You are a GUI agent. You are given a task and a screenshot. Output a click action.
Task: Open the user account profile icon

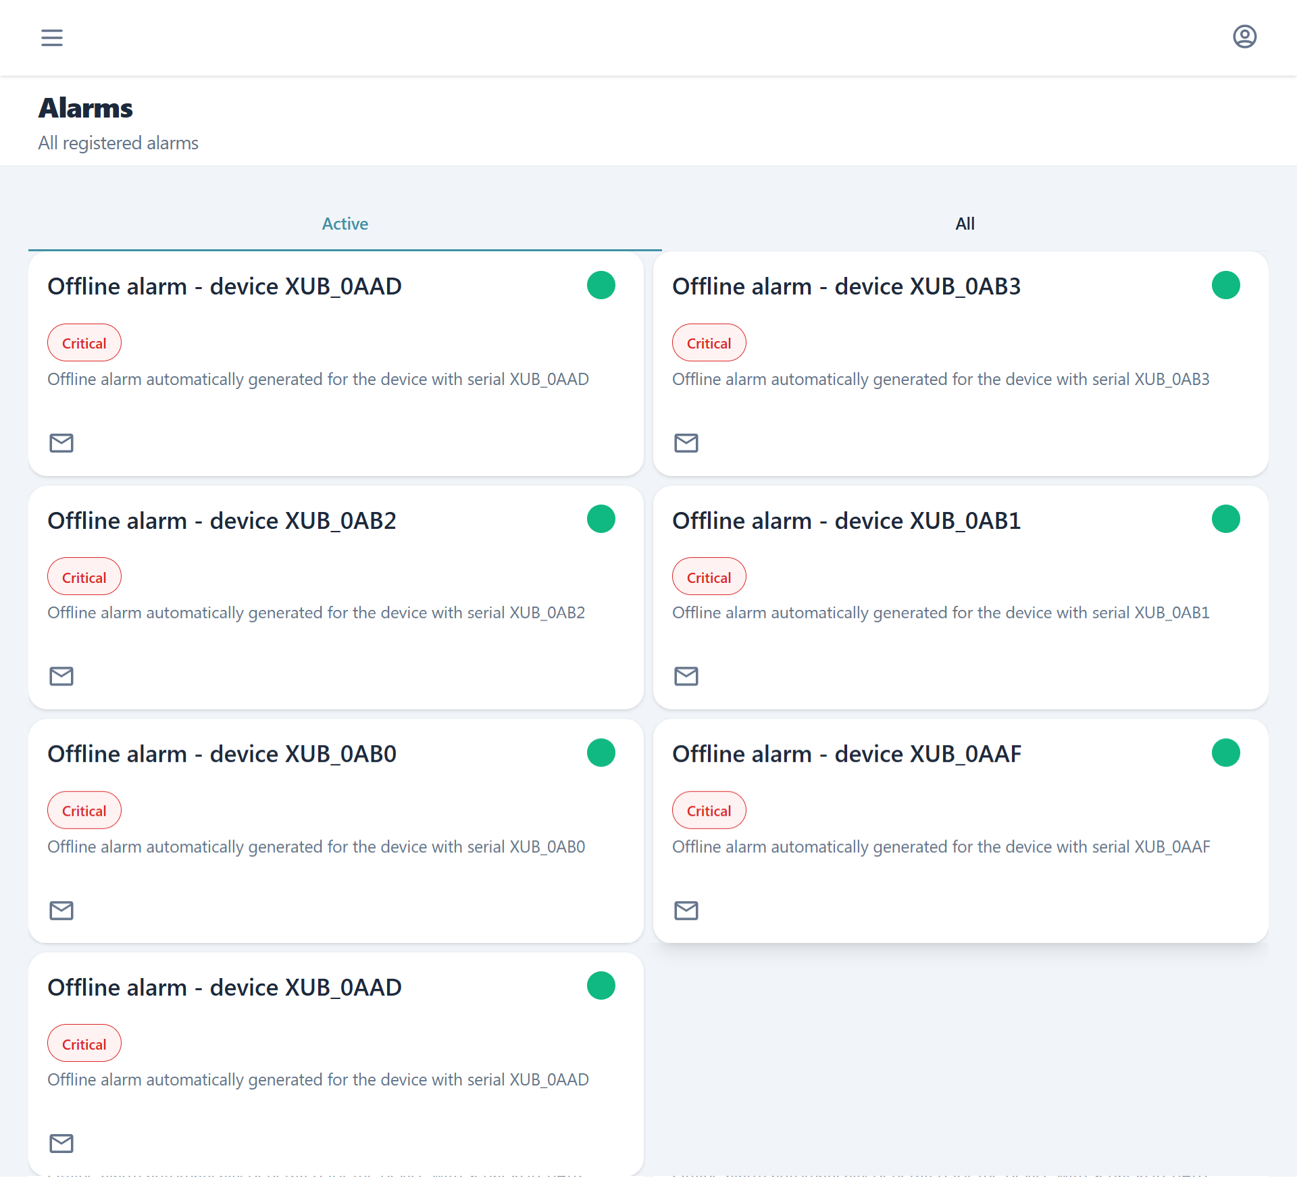[1244, 36]
